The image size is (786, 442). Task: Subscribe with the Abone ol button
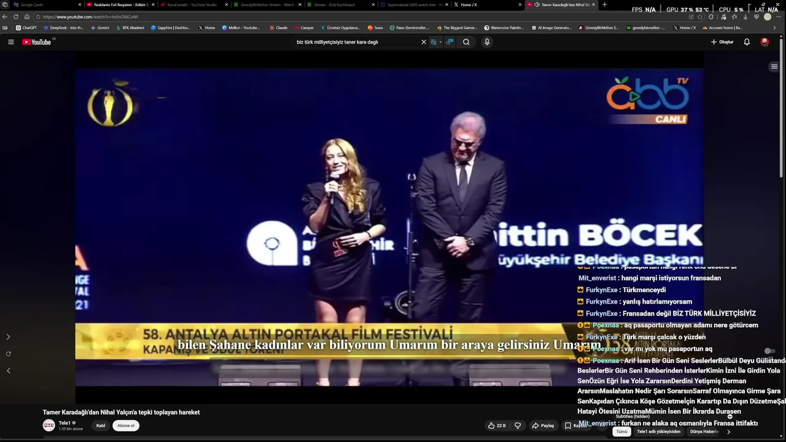[126, 425]
